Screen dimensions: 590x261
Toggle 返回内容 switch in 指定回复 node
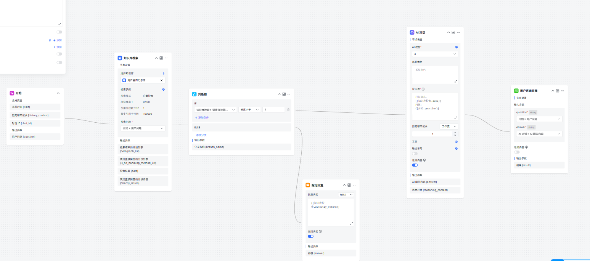[310, 236]
